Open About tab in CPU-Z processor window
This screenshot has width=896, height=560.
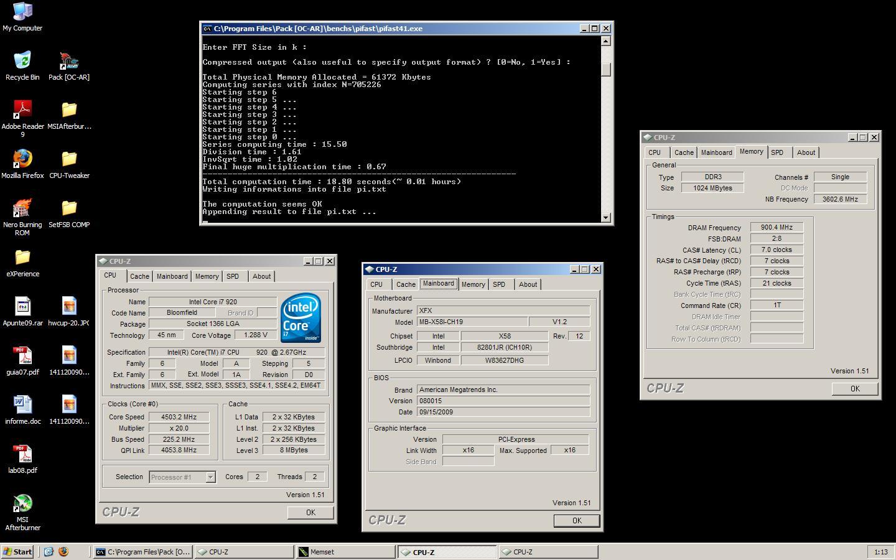(261, 276)
